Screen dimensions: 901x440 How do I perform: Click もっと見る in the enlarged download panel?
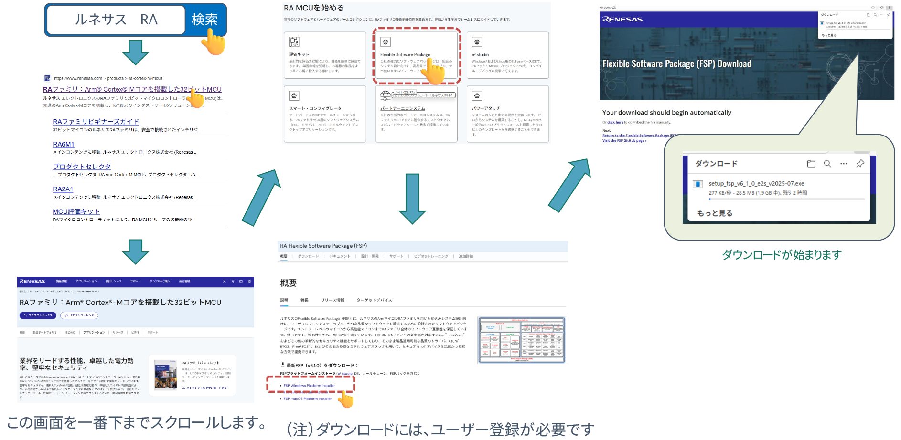715,213
